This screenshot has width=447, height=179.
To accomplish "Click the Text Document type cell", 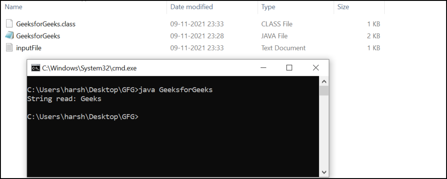I will (283, 48).
